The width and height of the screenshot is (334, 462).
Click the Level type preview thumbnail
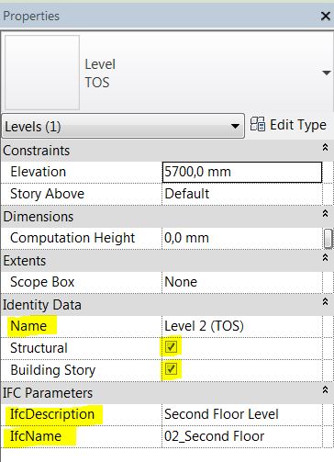click(42, 73)
